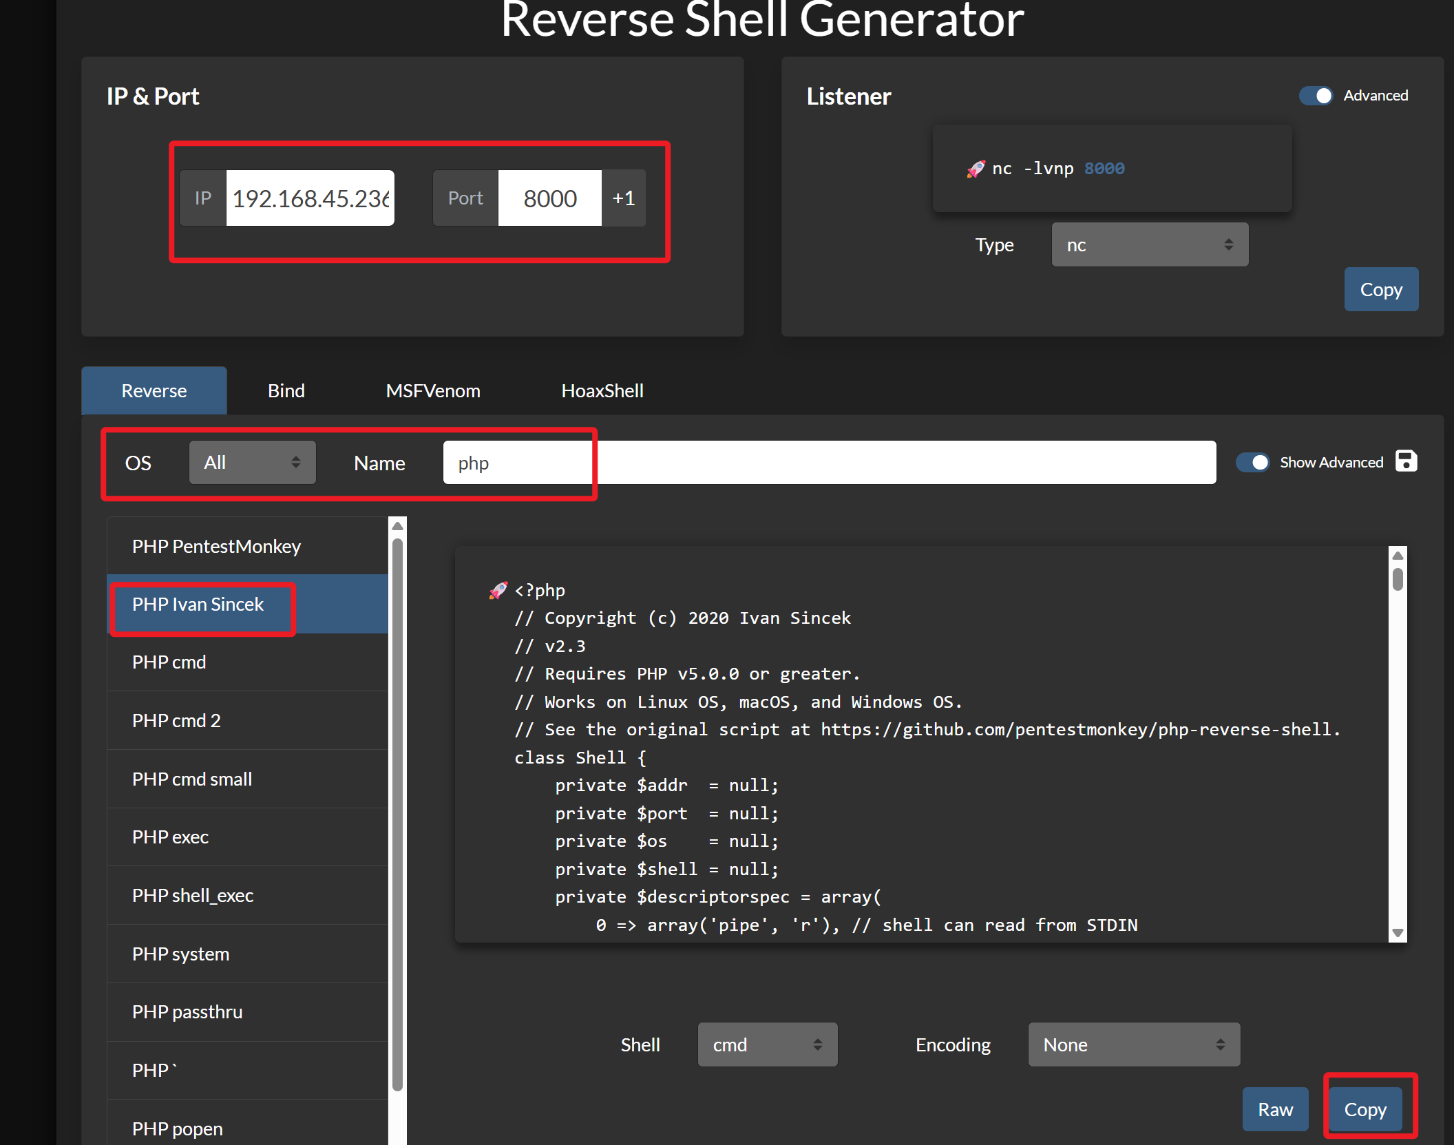Open the Encoding None dropdown
Viewport: 1454px width, 1145px height.
tap(1133, 1044)
